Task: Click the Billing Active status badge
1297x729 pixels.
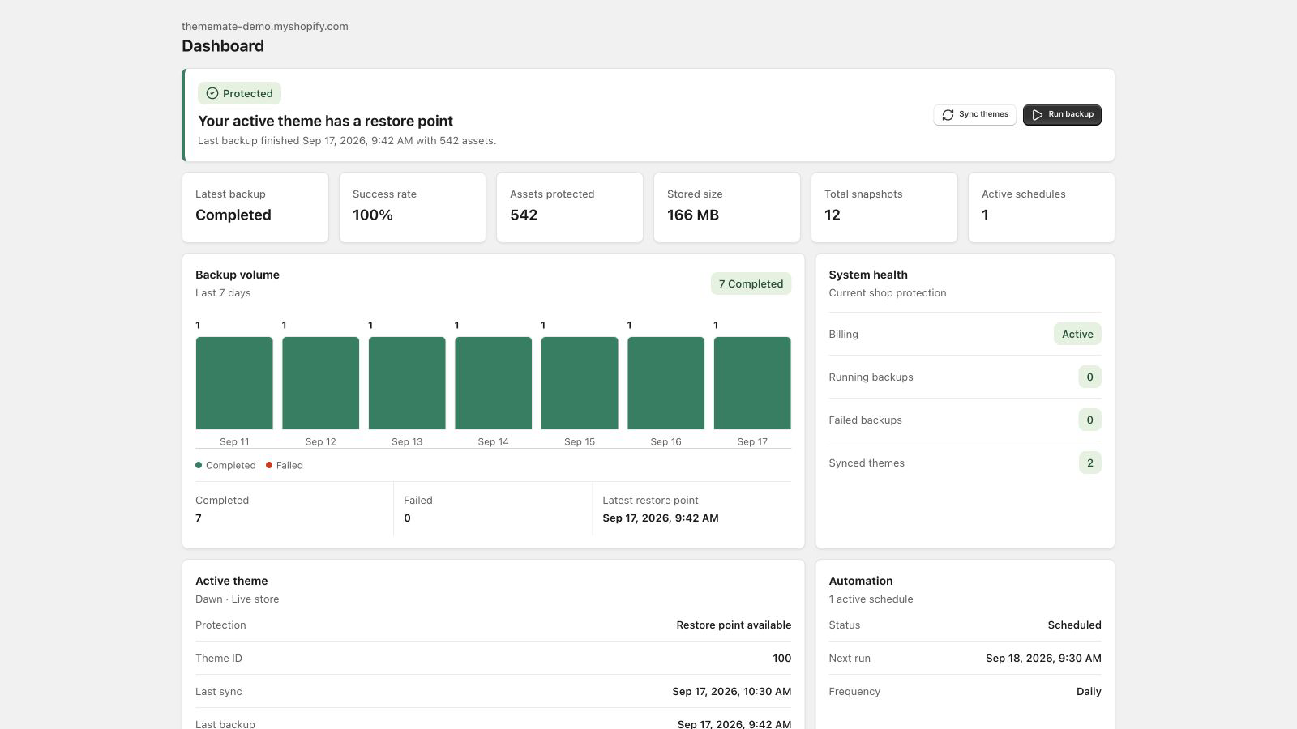Action: [x=1077, y=334]
